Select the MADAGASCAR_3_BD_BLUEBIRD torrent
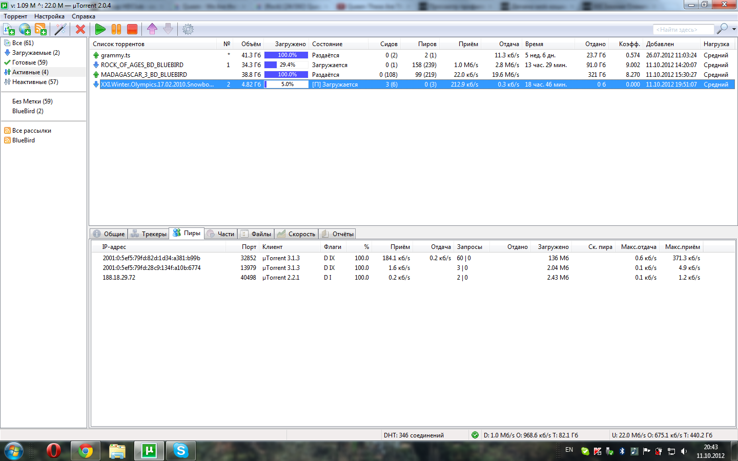The image size is (738, 461). 413,75
